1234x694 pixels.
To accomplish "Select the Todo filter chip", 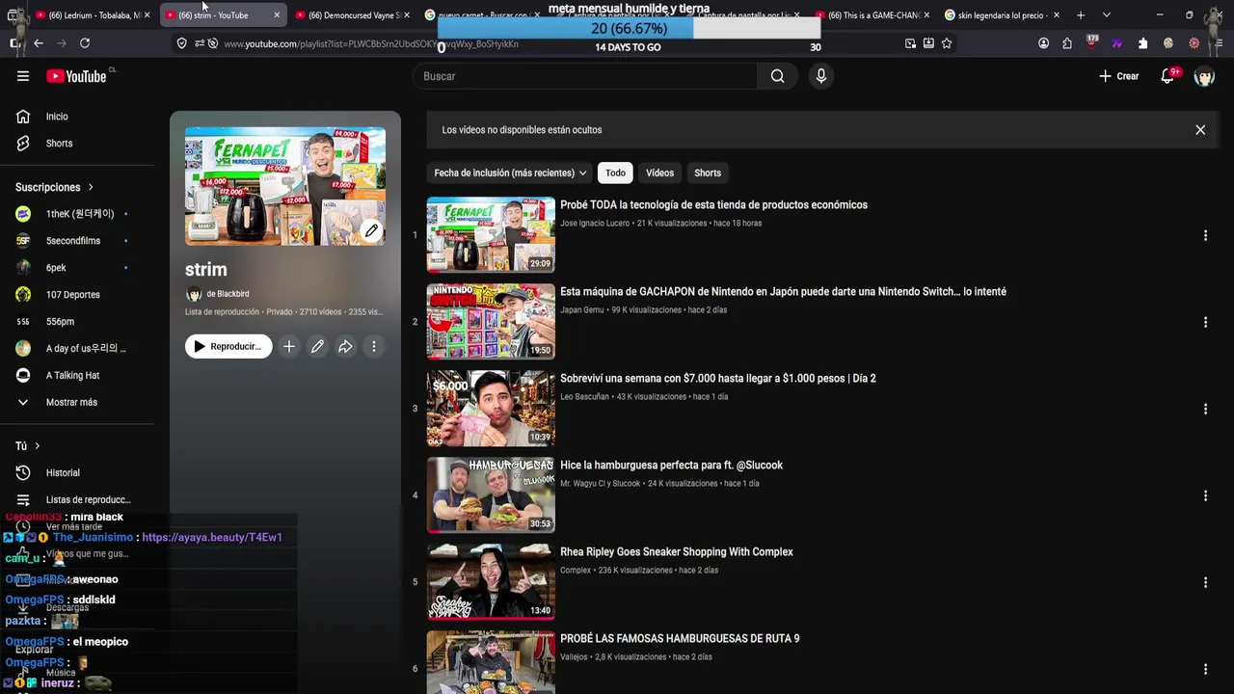I will (615, 173).
